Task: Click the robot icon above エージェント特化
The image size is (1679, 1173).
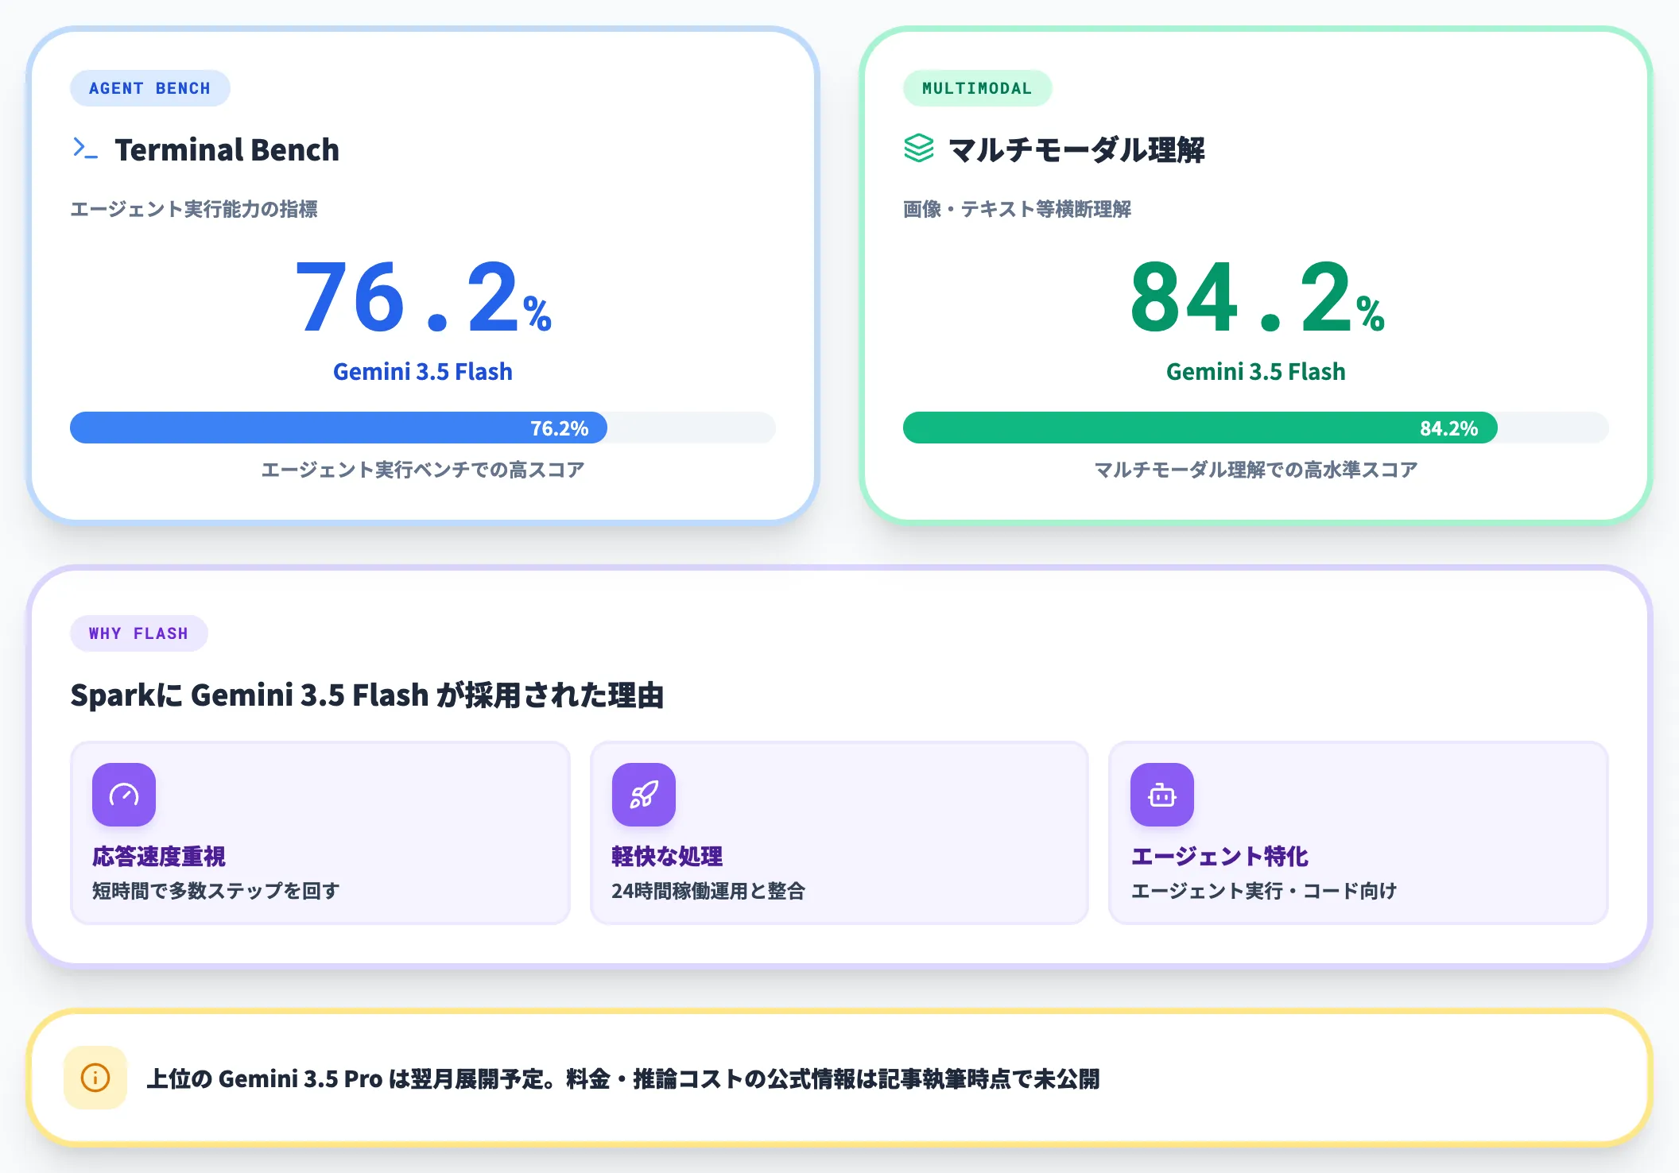Action: 1162,795
